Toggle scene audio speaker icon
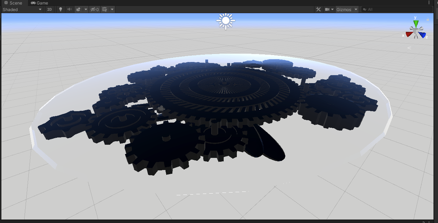This screenshot has height=223, width=438. click(70, 9)
